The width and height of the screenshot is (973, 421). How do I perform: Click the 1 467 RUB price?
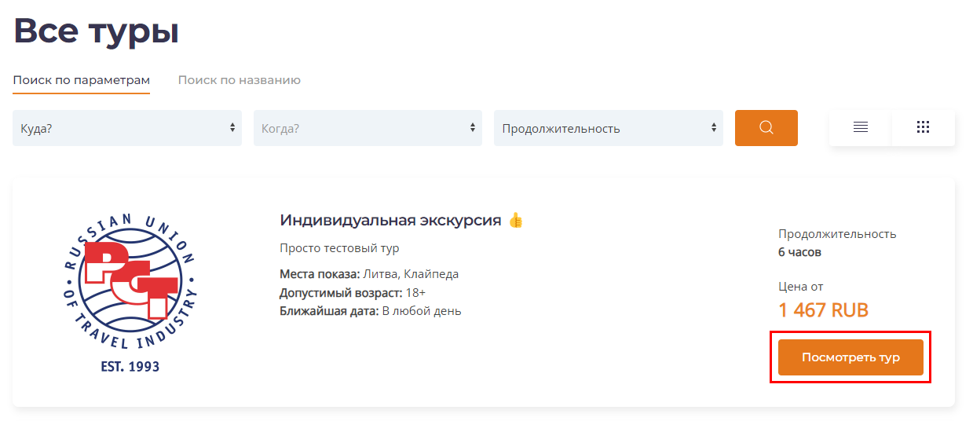pyautogui.click(x=823, y=310)
